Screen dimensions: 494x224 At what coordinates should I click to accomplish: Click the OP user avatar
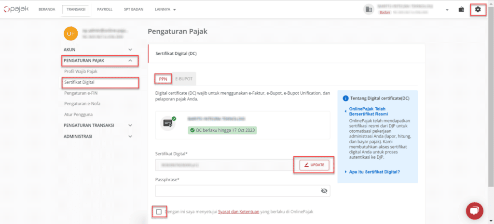click(x=70, y=34)
